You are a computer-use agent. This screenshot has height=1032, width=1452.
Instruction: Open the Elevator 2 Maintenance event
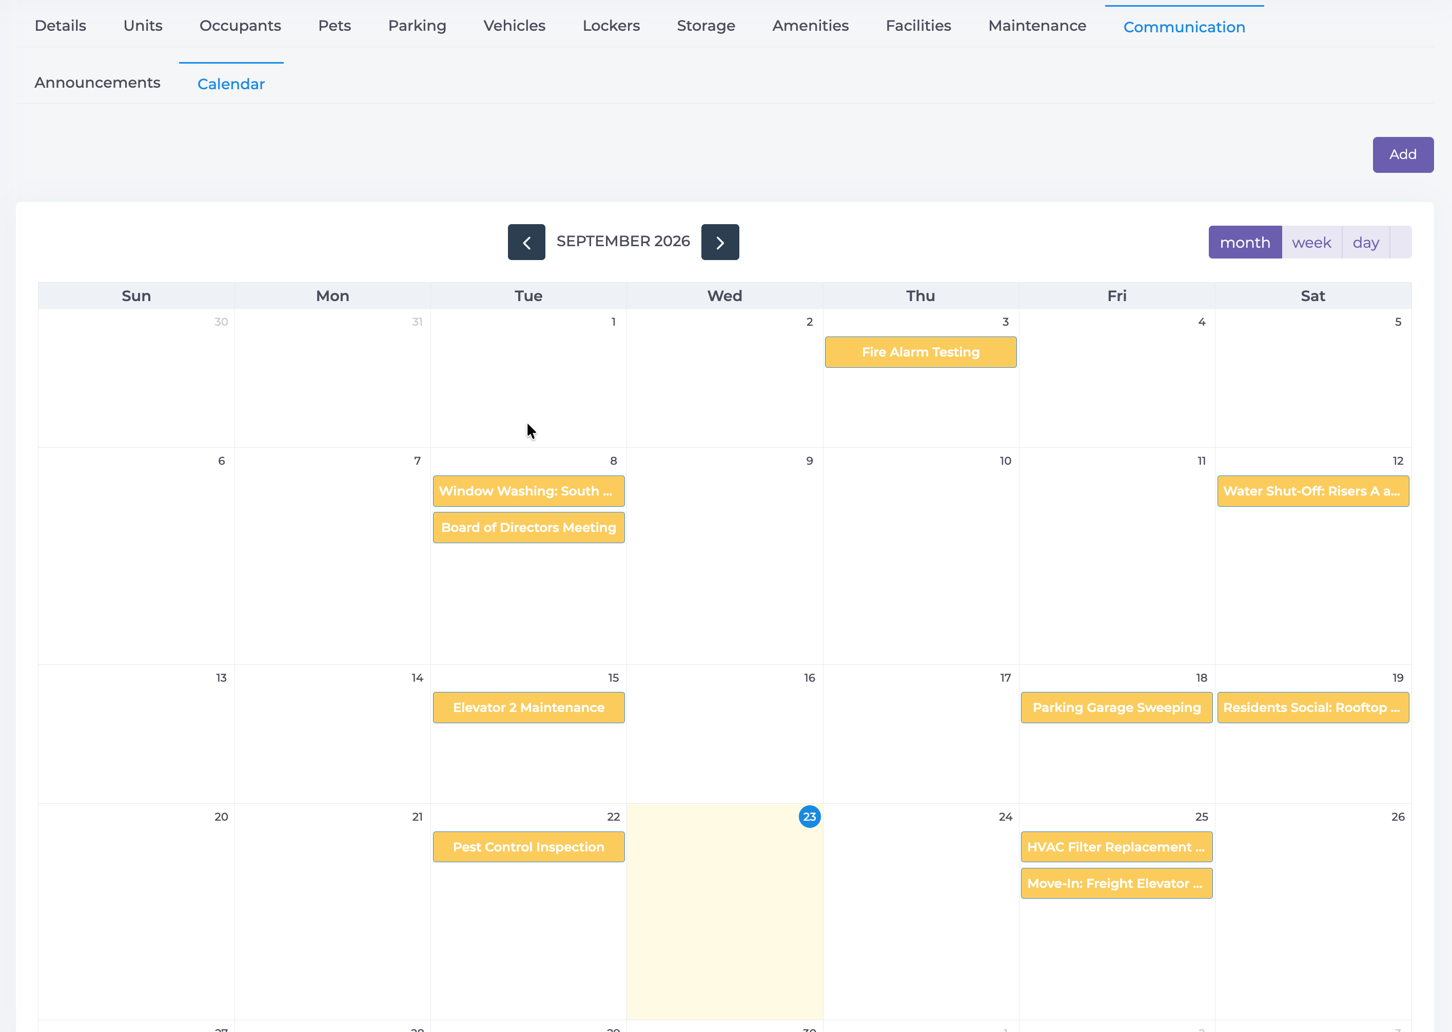click(x=528, y=707)
